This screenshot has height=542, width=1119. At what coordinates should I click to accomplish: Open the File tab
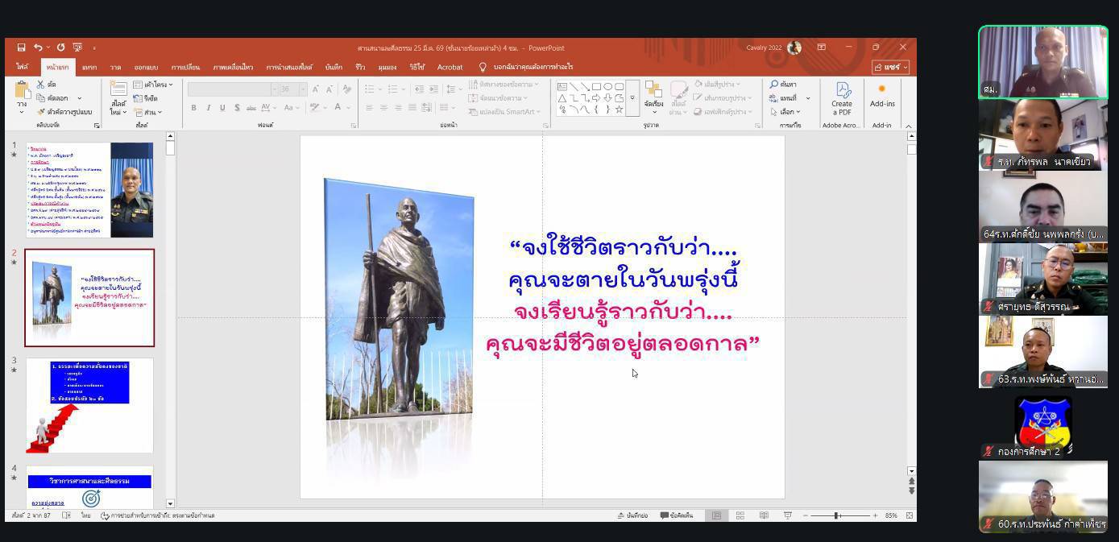pyautogui.click(x=23, y=68)
